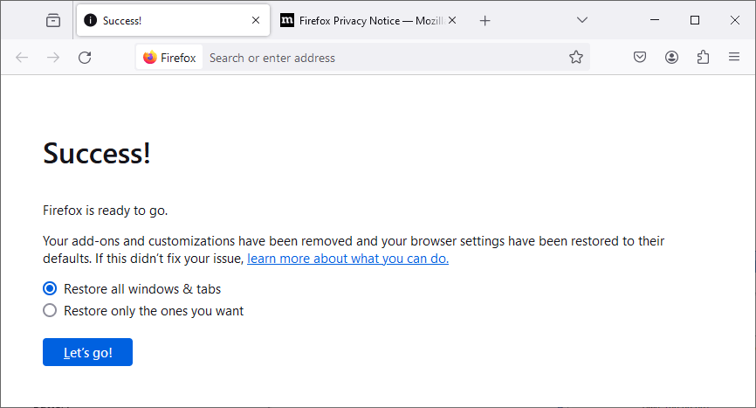Close the Firefox window
This screenshot has width=756, height=408.
click(x=735, y=20)
